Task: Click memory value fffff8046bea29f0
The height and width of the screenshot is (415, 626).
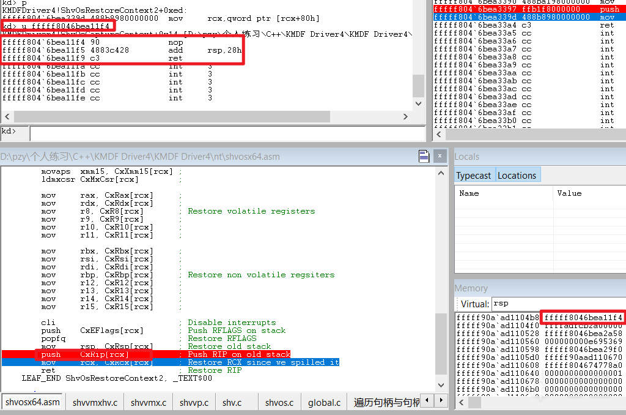Action: point(583,350)
